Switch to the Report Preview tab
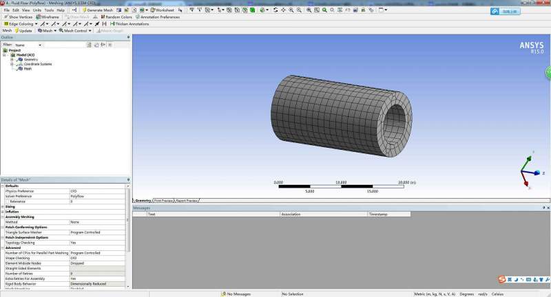The height and width of the screenshot is (297, 551). pyautogui.click(x=187, y=201)
